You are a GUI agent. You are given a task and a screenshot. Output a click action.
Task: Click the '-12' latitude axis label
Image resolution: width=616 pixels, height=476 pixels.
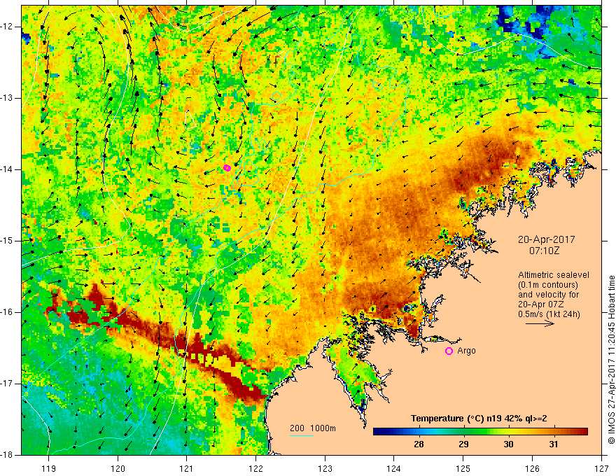click(6, 27)
